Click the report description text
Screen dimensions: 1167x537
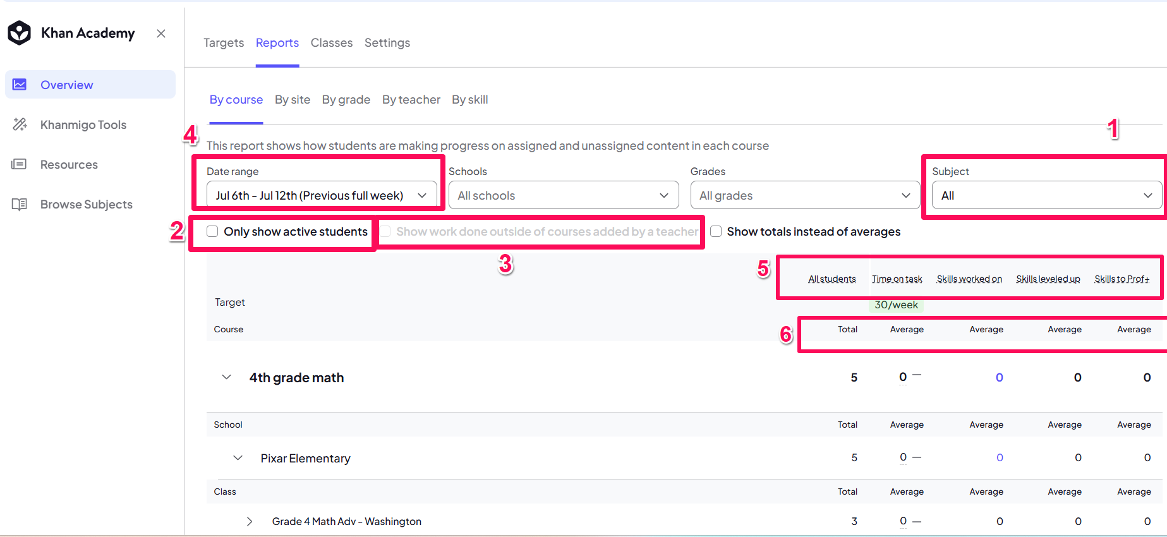488,146
